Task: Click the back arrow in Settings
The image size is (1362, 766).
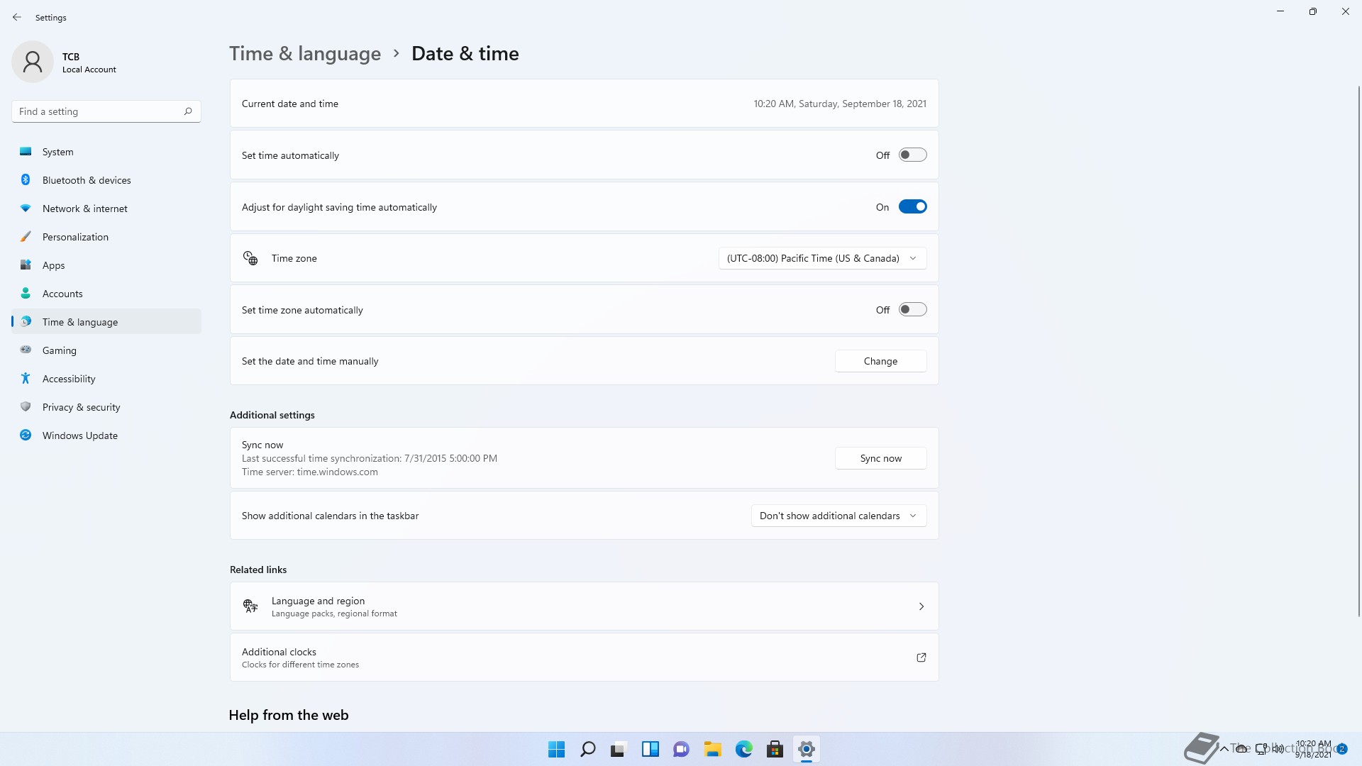Action: click(17, 17)
